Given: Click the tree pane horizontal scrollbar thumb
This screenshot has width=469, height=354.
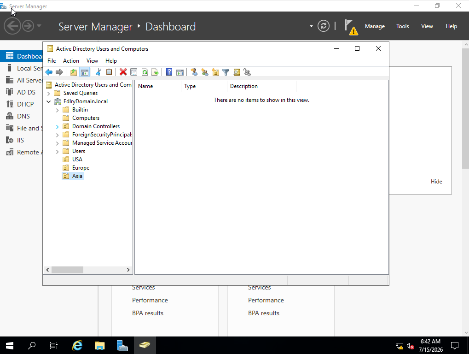Looking at the screenshot, I should coord(67,270).
